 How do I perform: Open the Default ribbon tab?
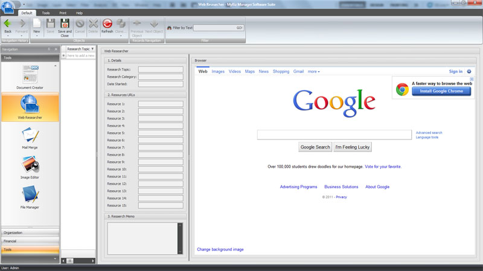tap(27, 13)
